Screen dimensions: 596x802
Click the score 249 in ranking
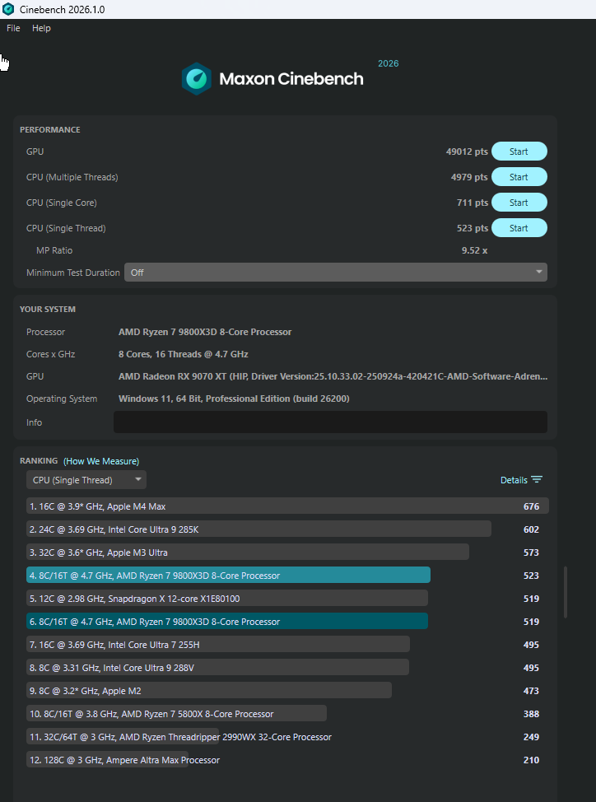click(531, 736)
